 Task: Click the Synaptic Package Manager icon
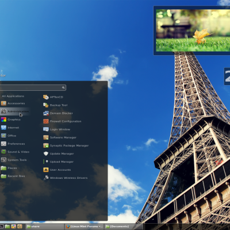(46, 145)
